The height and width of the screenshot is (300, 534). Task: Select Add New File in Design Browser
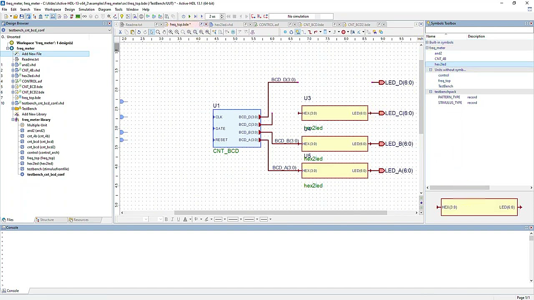coord(32,54)
